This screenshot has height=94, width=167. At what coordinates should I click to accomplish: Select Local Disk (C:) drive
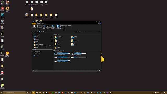tap(62, 53)
